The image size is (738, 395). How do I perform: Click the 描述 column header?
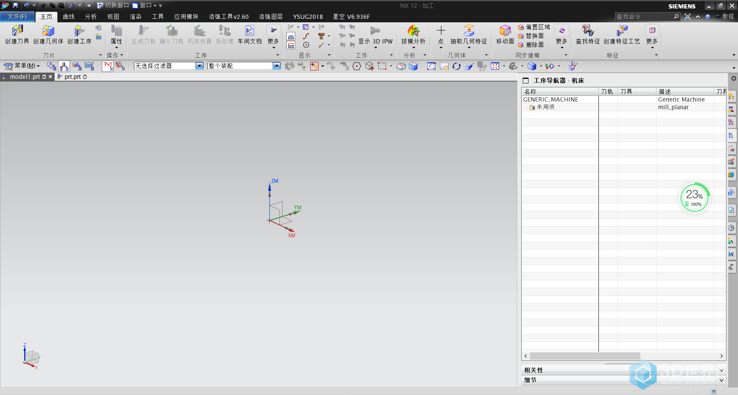click(x=685, y=92)
